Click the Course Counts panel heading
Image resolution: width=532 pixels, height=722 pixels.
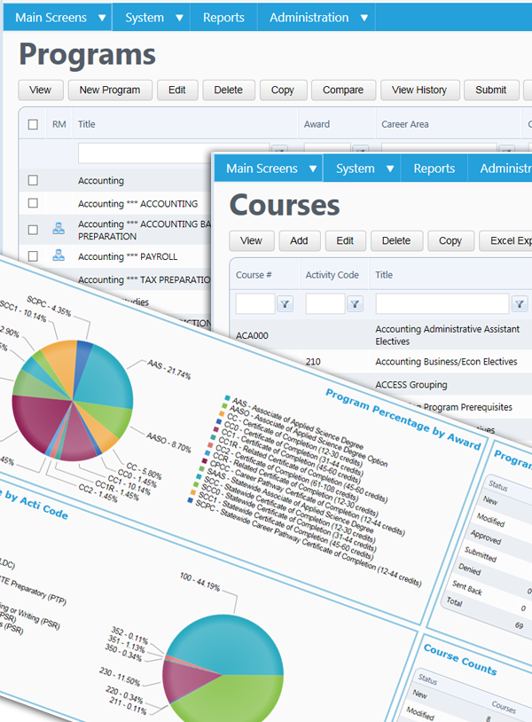[x=460, y=660]
